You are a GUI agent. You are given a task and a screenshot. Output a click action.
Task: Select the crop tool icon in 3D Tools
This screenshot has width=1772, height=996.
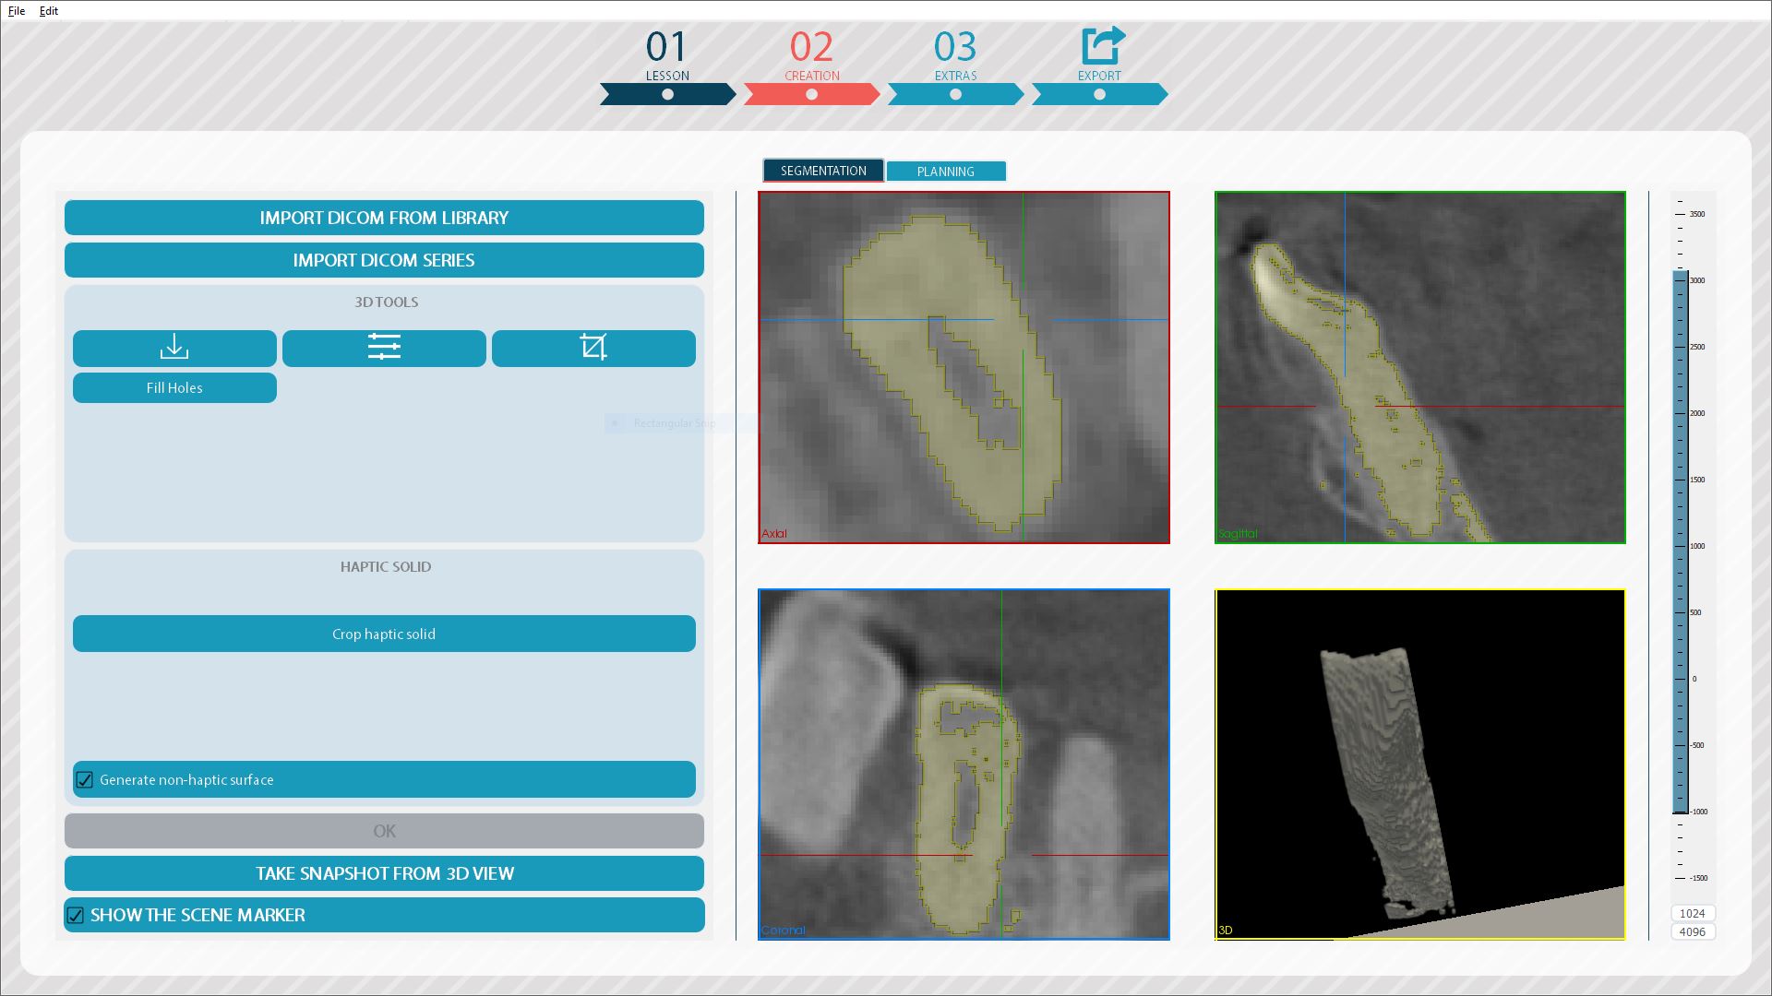pyautogui.click(x=593, y=348)
